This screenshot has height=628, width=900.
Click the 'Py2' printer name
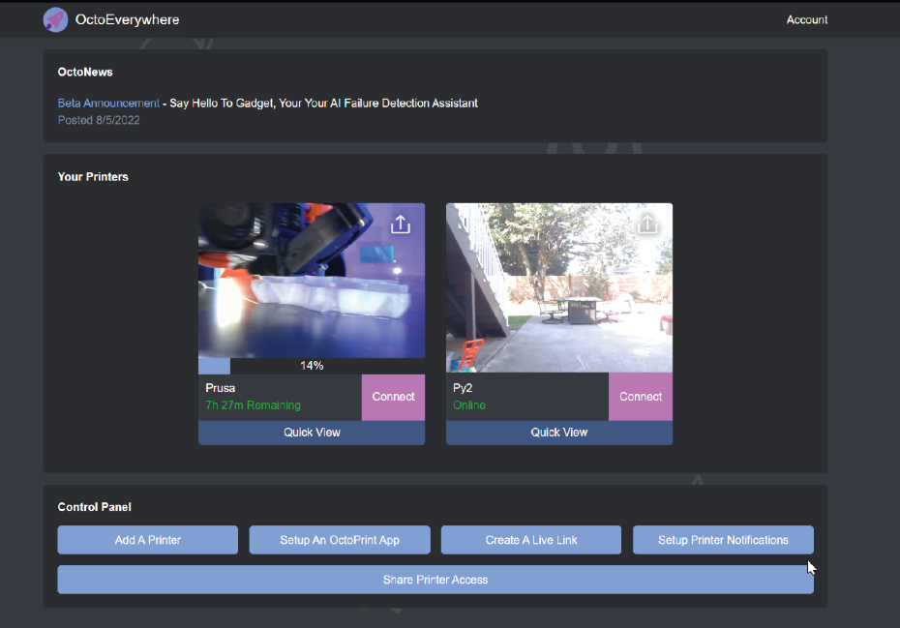tap(463, 388)
